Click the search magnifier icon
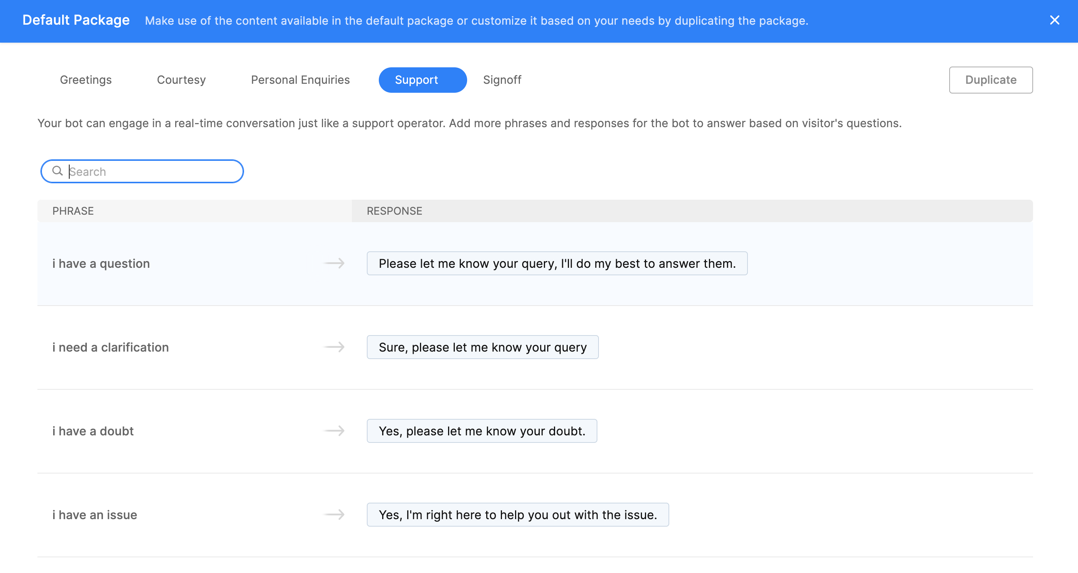Image resolution: width=1078 pixels, height=573 pixels. point(57,171)
